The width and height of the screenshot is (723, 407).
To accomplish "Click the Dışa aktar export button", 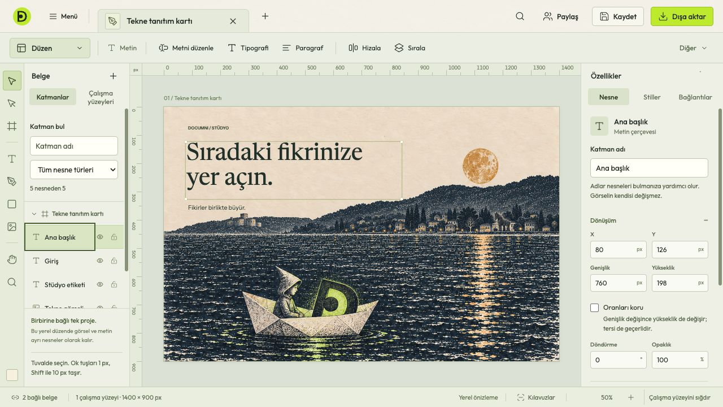I will [x=682, y=16].
